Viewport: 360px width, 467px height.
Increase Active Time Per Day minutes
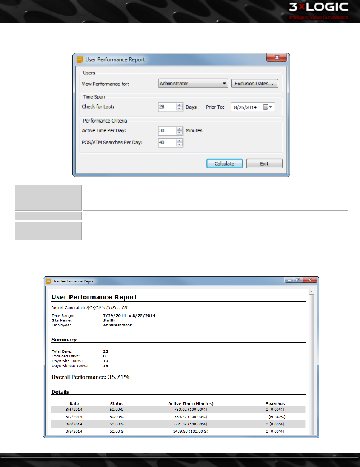(x=180, y=129)
